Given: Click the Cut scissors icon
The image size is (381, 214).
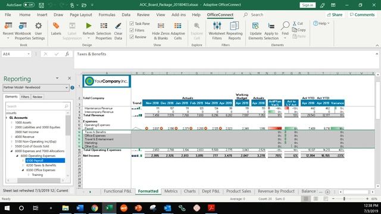Looking at the screenshot, I should click(295, 23).
